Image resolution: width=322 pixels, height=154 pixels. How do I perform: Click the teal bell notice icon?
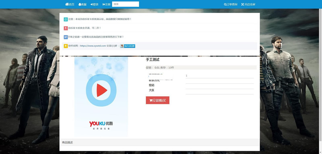(x=66, y=19)
